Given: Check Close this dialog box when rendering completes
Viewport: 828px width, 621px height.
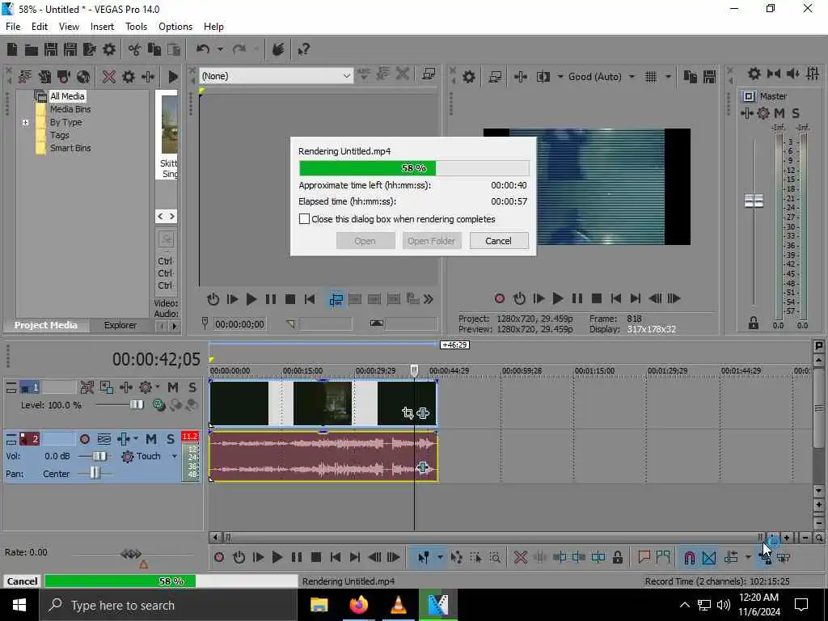Looking at the screenshot, I should point(304,219).
